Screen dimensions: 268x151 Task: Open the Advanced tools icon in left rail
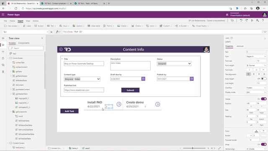point(3,72)
